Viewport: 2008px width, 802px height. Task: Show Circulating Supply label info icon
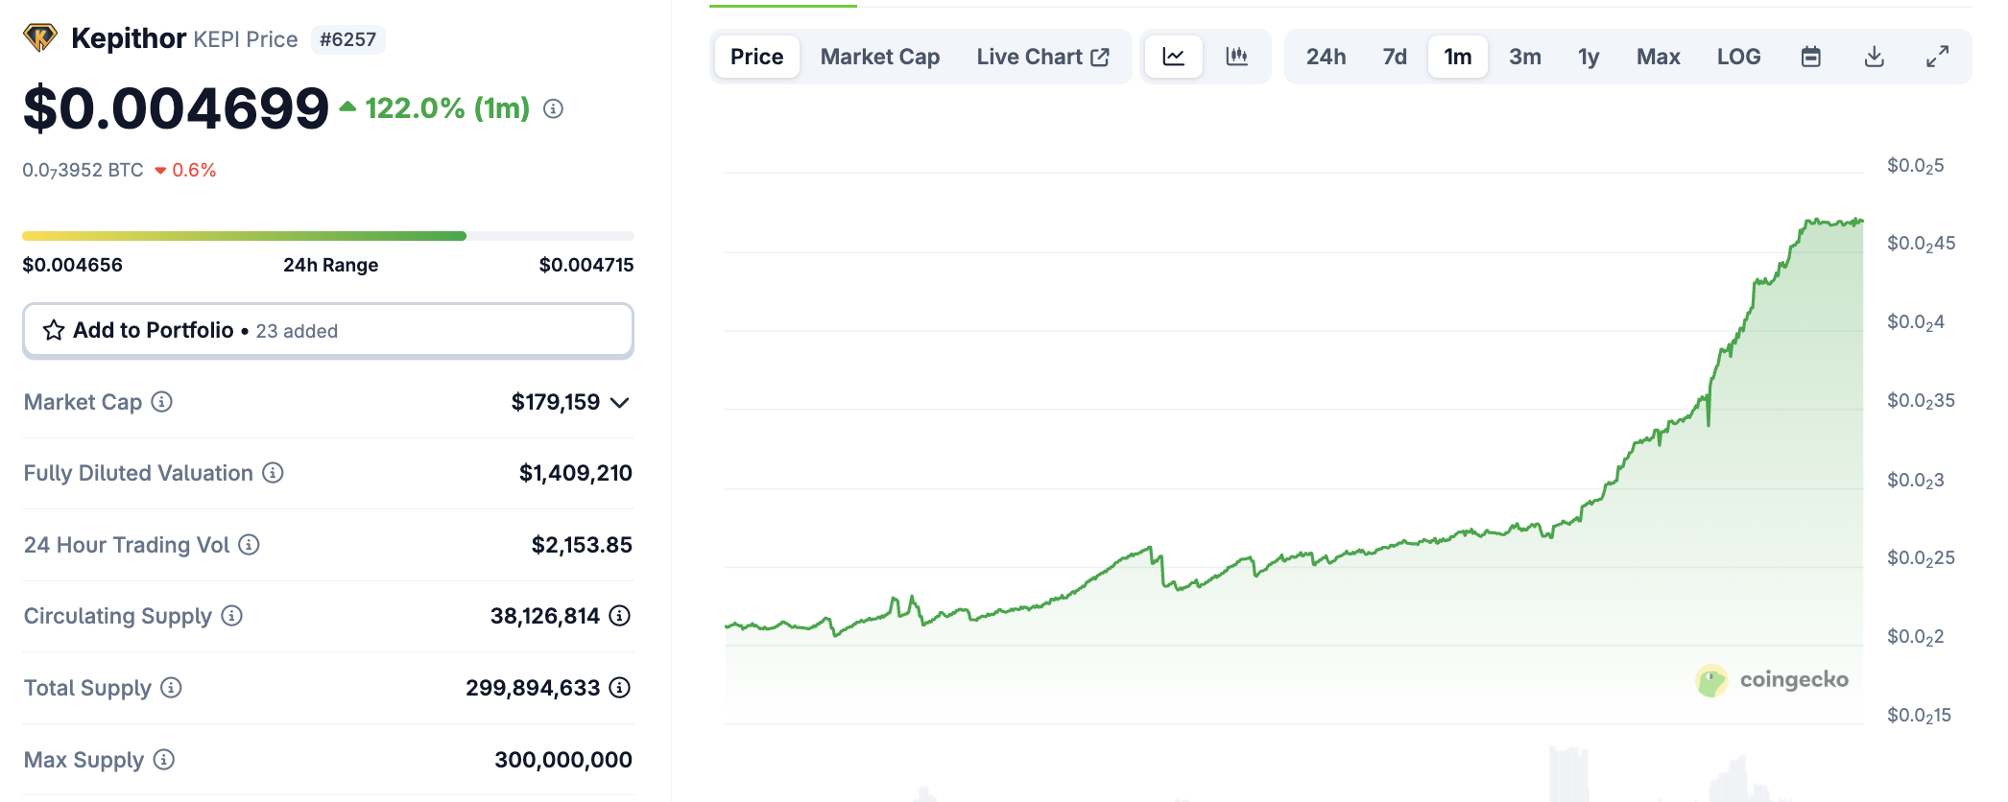[232, 616]
